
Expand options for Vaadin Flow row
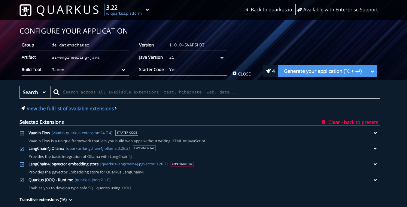[x=375, y=133]
